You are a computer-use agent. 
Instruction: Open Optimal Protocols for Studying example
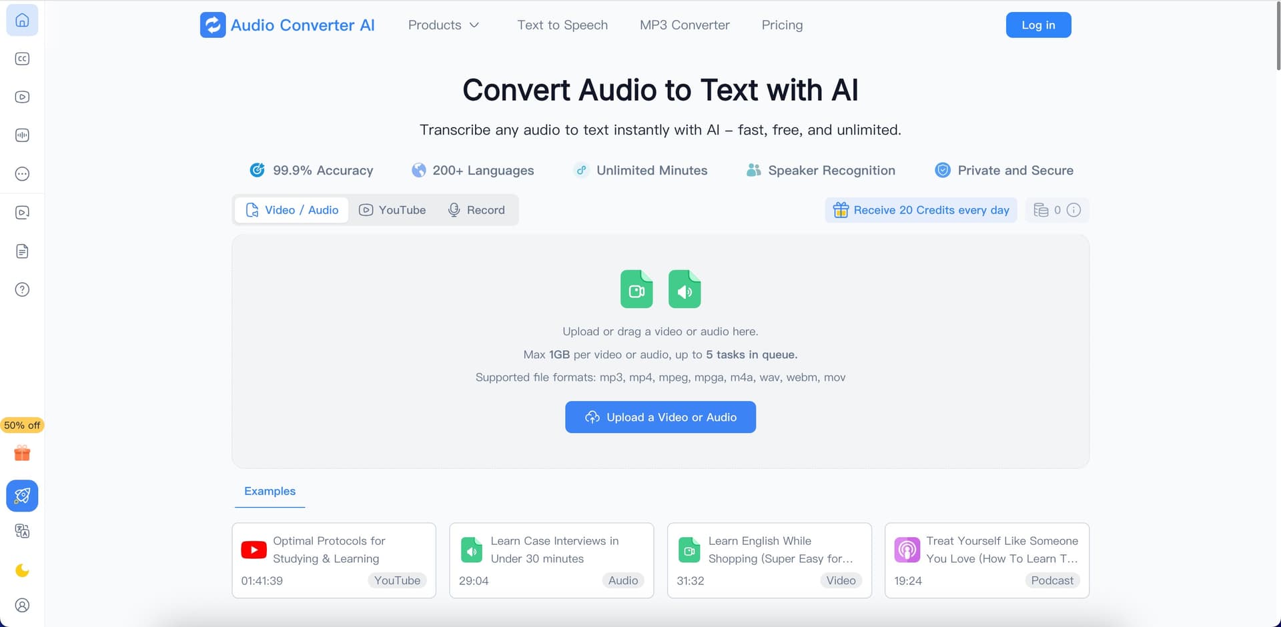point(334,560)
